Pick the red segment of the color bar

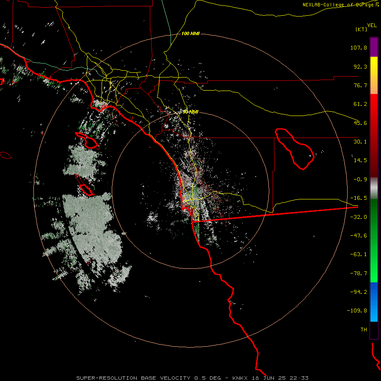point(374,135)
